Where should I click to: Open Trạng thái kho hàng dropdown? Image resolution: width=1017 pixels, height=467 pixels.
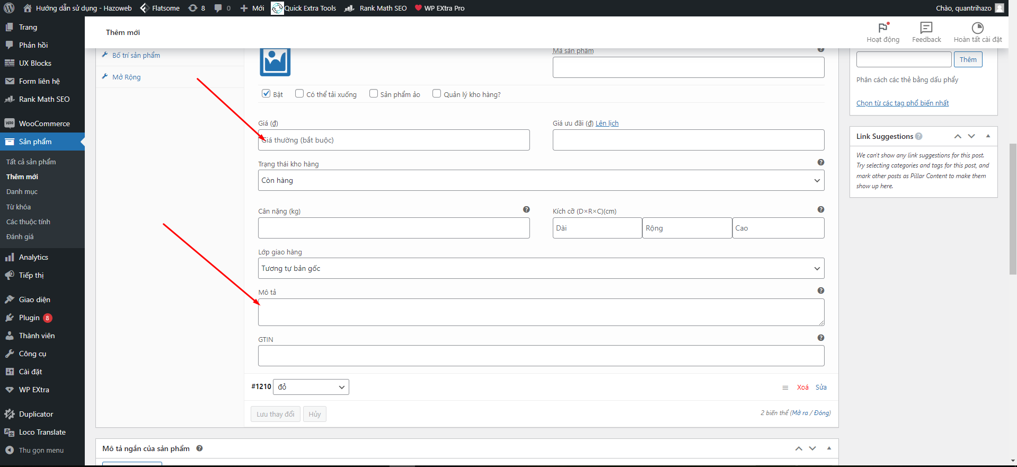pos(541,180)
